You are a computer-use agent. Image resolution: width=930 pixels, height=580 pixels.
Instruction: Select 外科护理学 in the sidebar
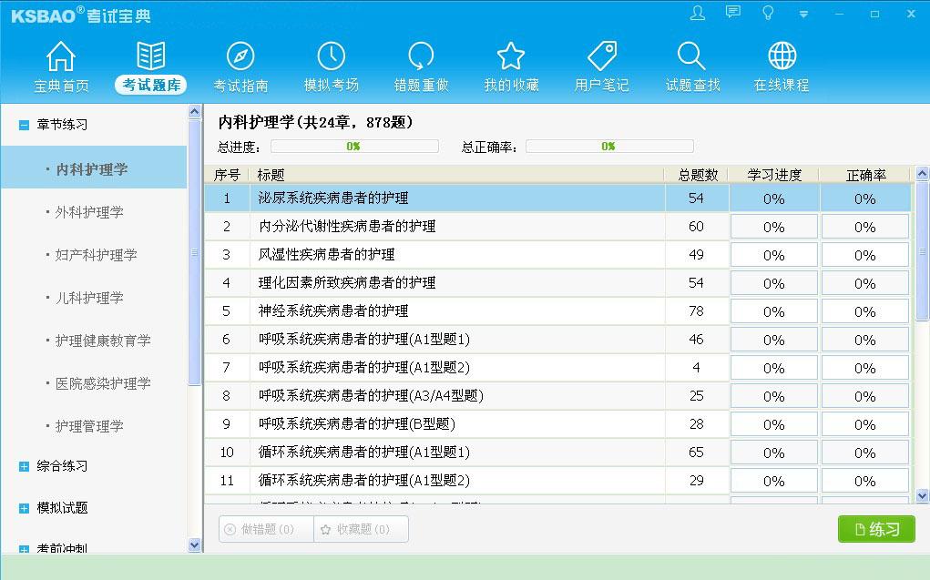coord(89,212)
